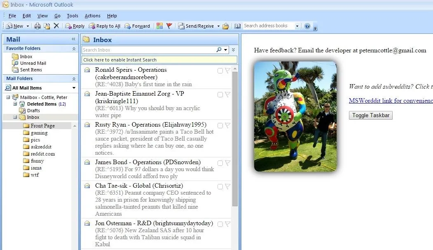Open the Search Inbox options dropdown arrow

click(x=226, y=50)
